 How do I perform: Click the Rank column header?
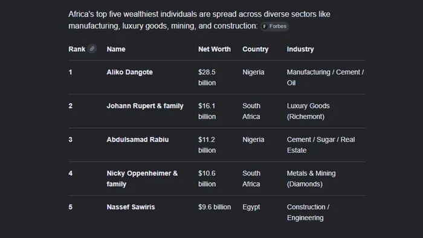(x=77, y=49)
